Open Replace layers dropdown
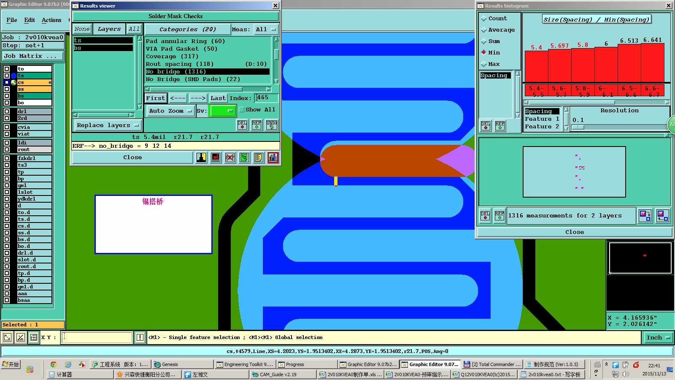Screen dimensions: 675x380 (108, 125)
